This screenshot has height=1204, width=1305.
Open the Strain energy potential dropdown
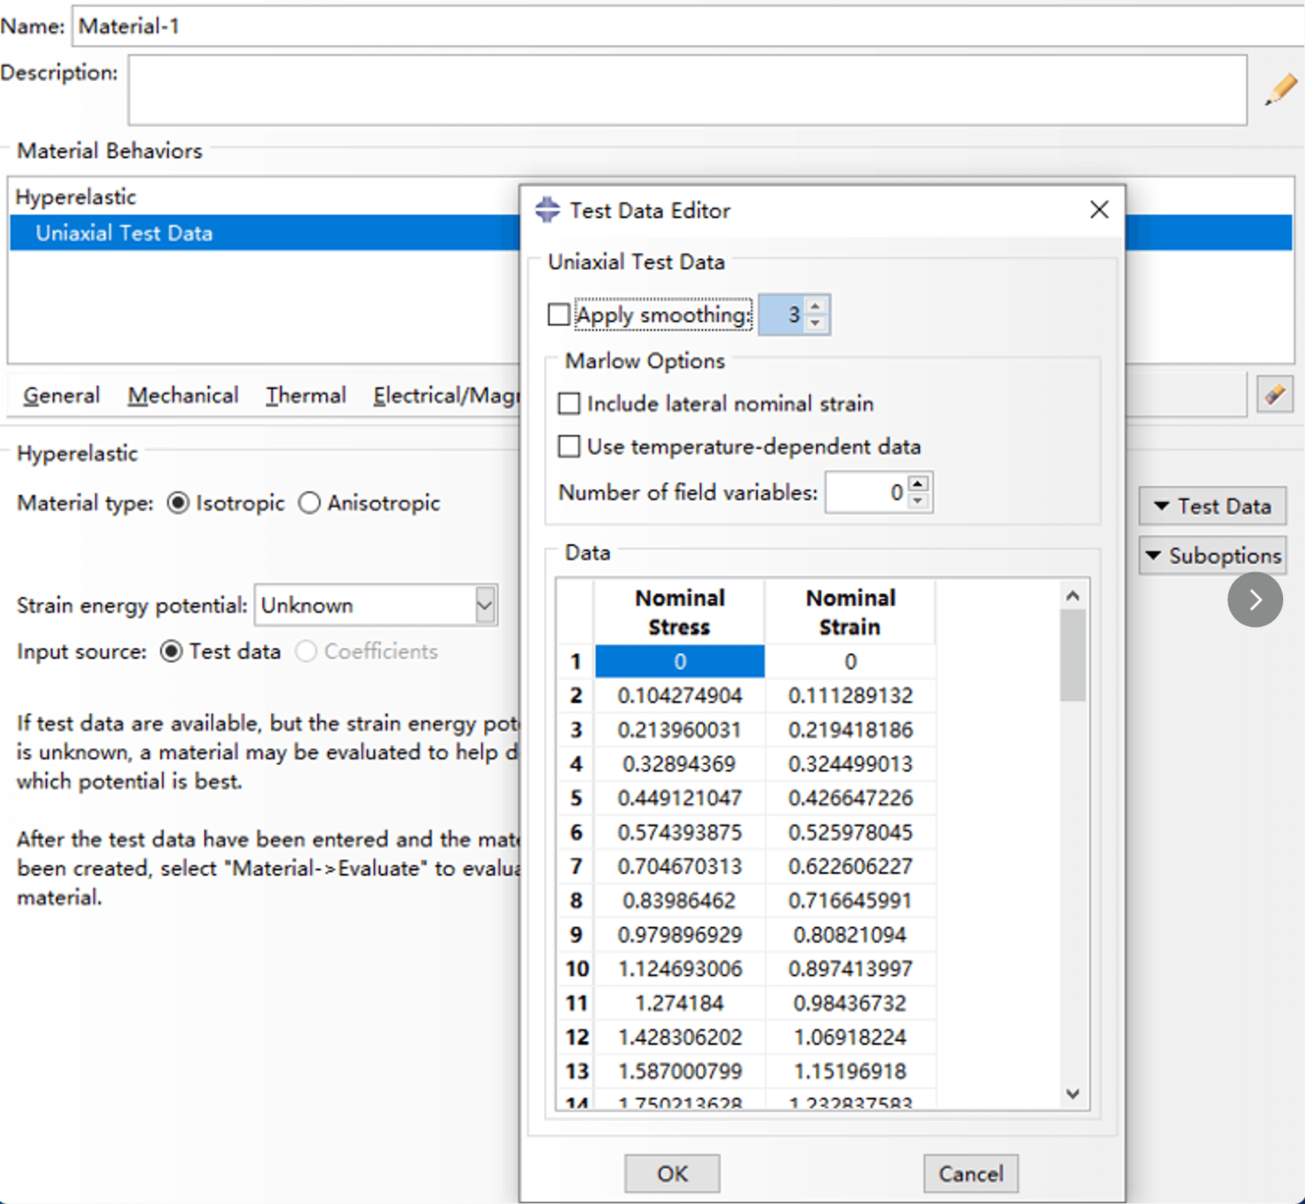pyautogui.click(x=485, y=605)
